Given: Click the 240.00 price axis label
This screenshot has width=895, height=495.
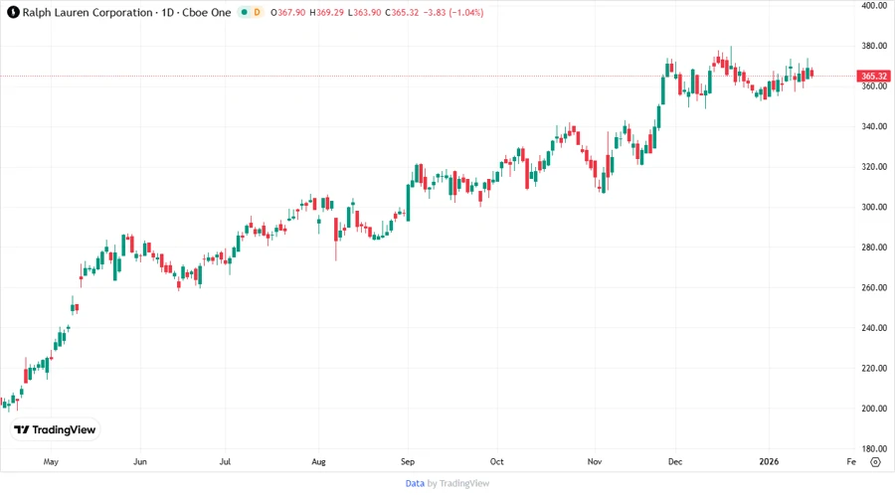Looking at the screenshot, I should point(874,327).
